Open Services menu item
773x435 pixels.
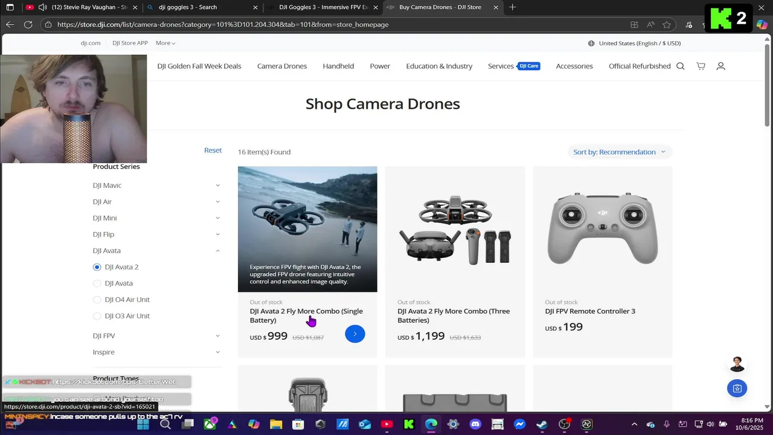click(501, 66)
